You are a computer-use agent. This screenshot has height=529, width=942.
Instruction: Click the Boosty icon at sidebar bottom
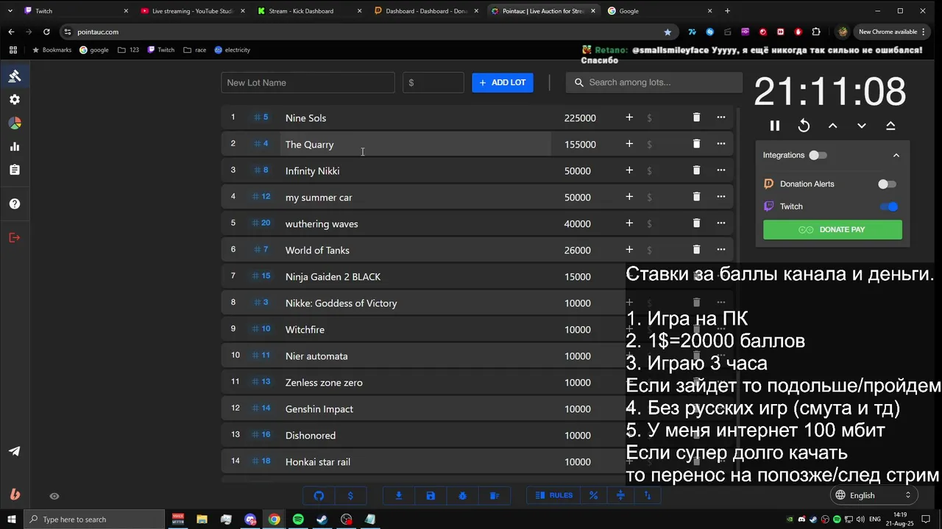(x=15, y=494)
